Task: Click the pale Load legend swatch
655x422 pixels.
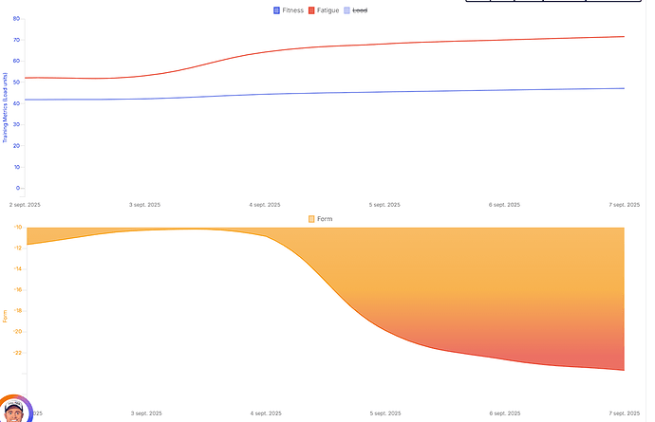Action: [x=346, y=9]
